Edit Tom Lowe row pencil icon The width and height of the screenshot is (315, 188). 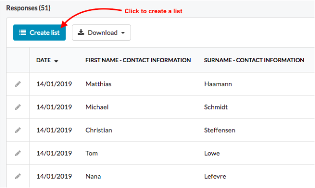18,153
